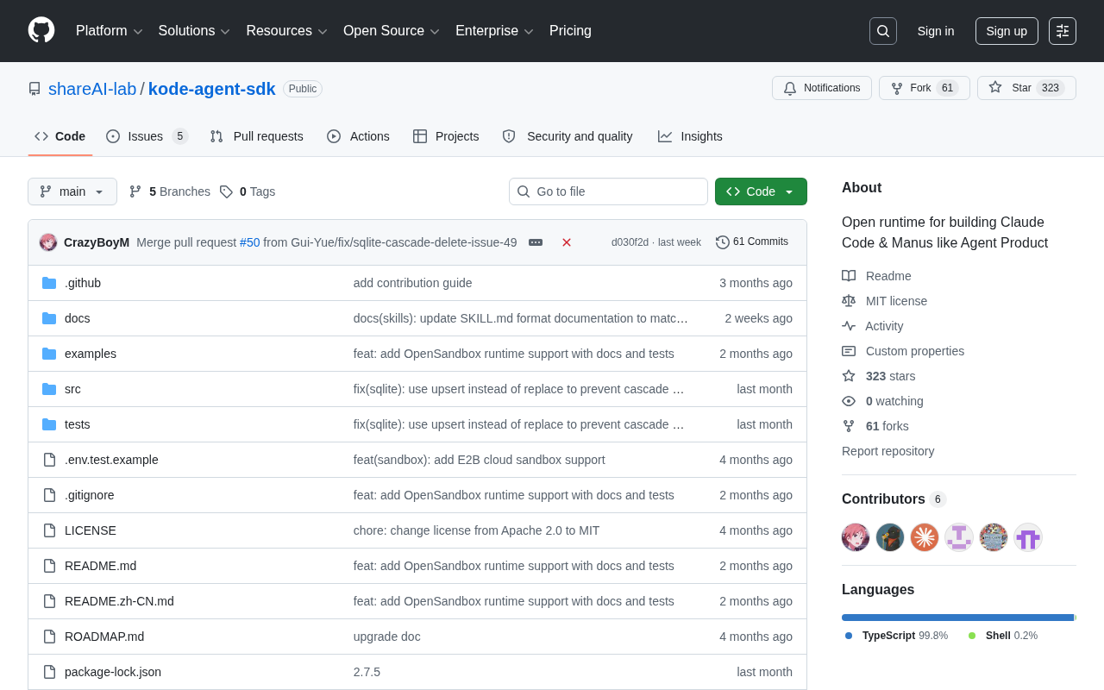Image resolution: width=1104 pixels, height=690 pixels.
Task: Click the repository icon beside shareAI-lab
Action: click(x=34, y=89)
